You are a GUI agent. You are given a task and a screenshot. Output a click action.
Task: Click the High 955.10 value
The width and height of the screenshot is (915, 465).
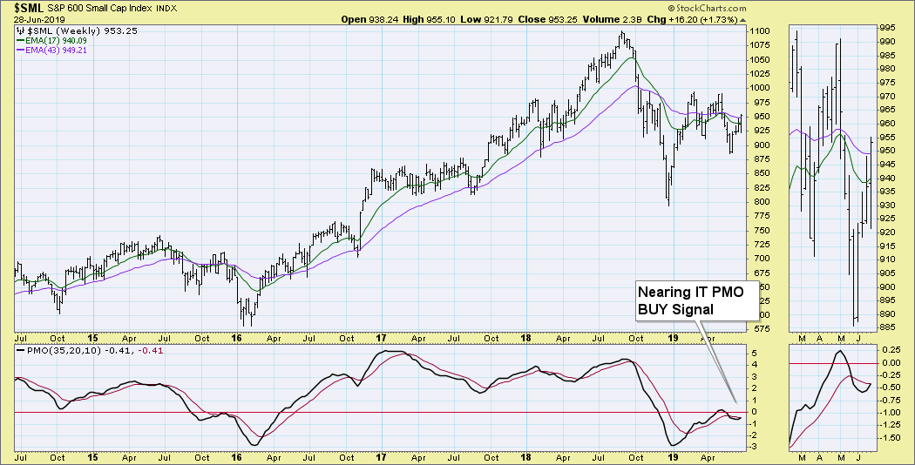click(429, 19)
